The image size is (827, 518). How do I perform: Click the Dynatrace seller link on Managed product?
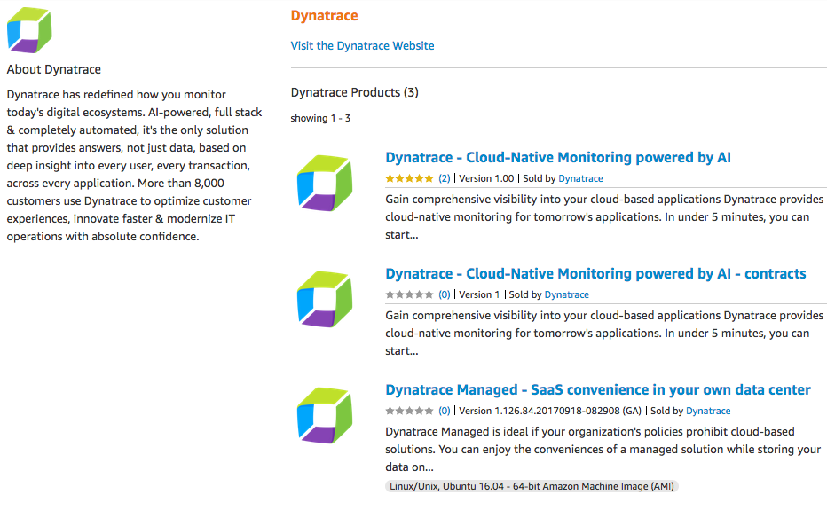pos(708,411)
